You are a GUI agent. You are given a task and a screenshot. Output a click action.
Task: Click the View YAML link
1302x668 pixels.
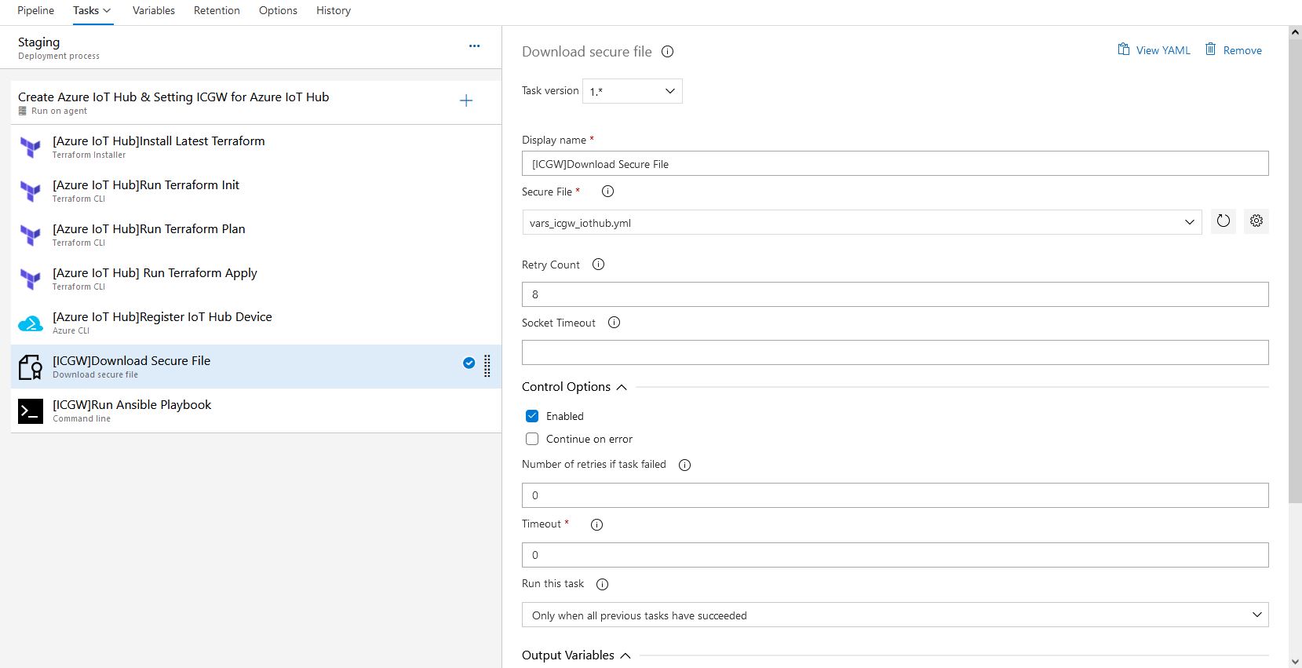click(x=1154, y=50)
